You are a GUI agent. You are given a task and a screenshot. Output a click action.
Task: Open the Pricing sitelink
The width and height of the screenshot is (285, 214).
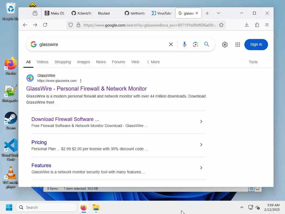39,142
